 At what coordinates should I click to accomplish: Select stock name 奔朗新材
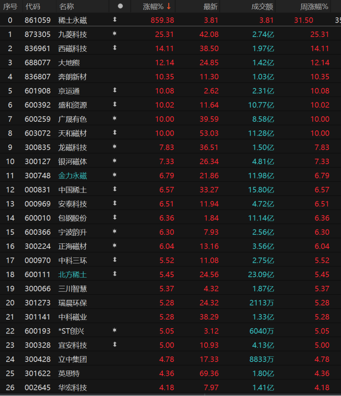point(72,77)
